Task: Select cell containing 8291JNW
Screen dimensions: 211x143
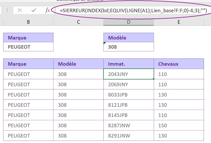Action: coord(129,136)
